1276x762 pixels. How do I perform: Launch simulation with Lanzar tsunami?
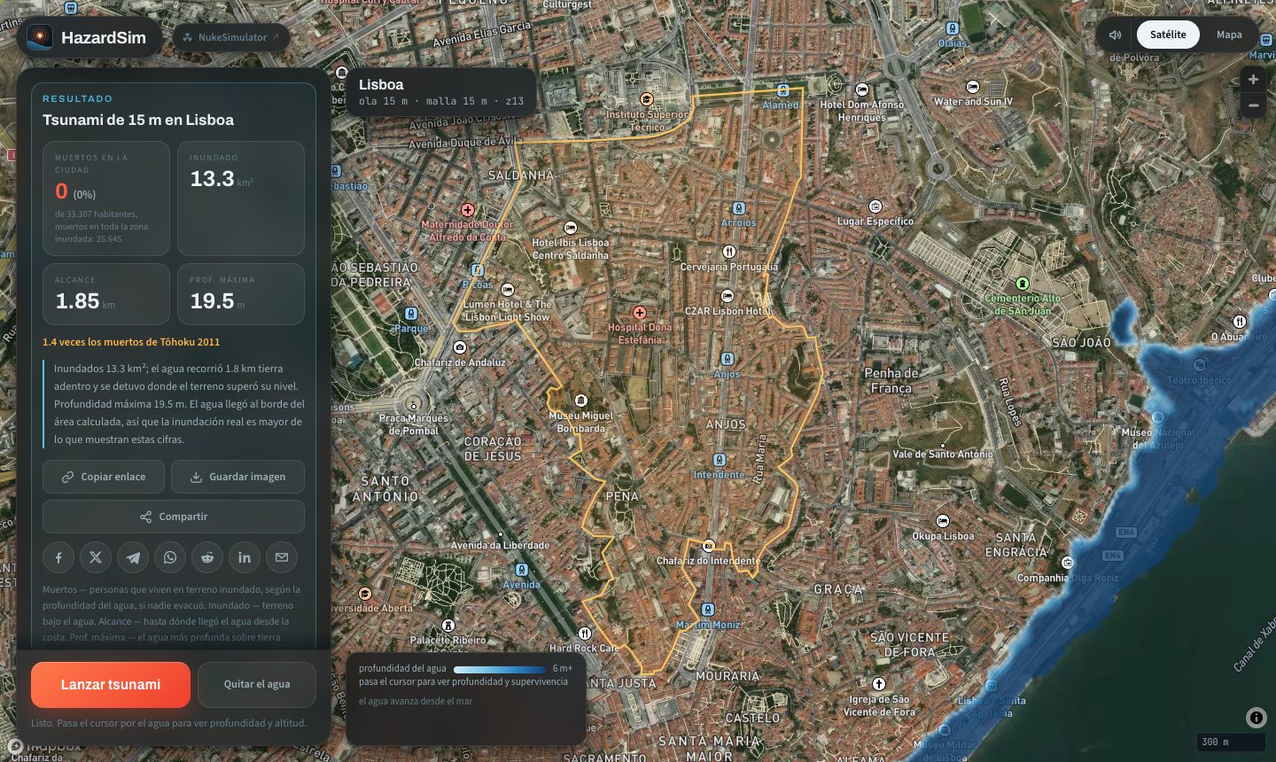(x=111, y=685)
